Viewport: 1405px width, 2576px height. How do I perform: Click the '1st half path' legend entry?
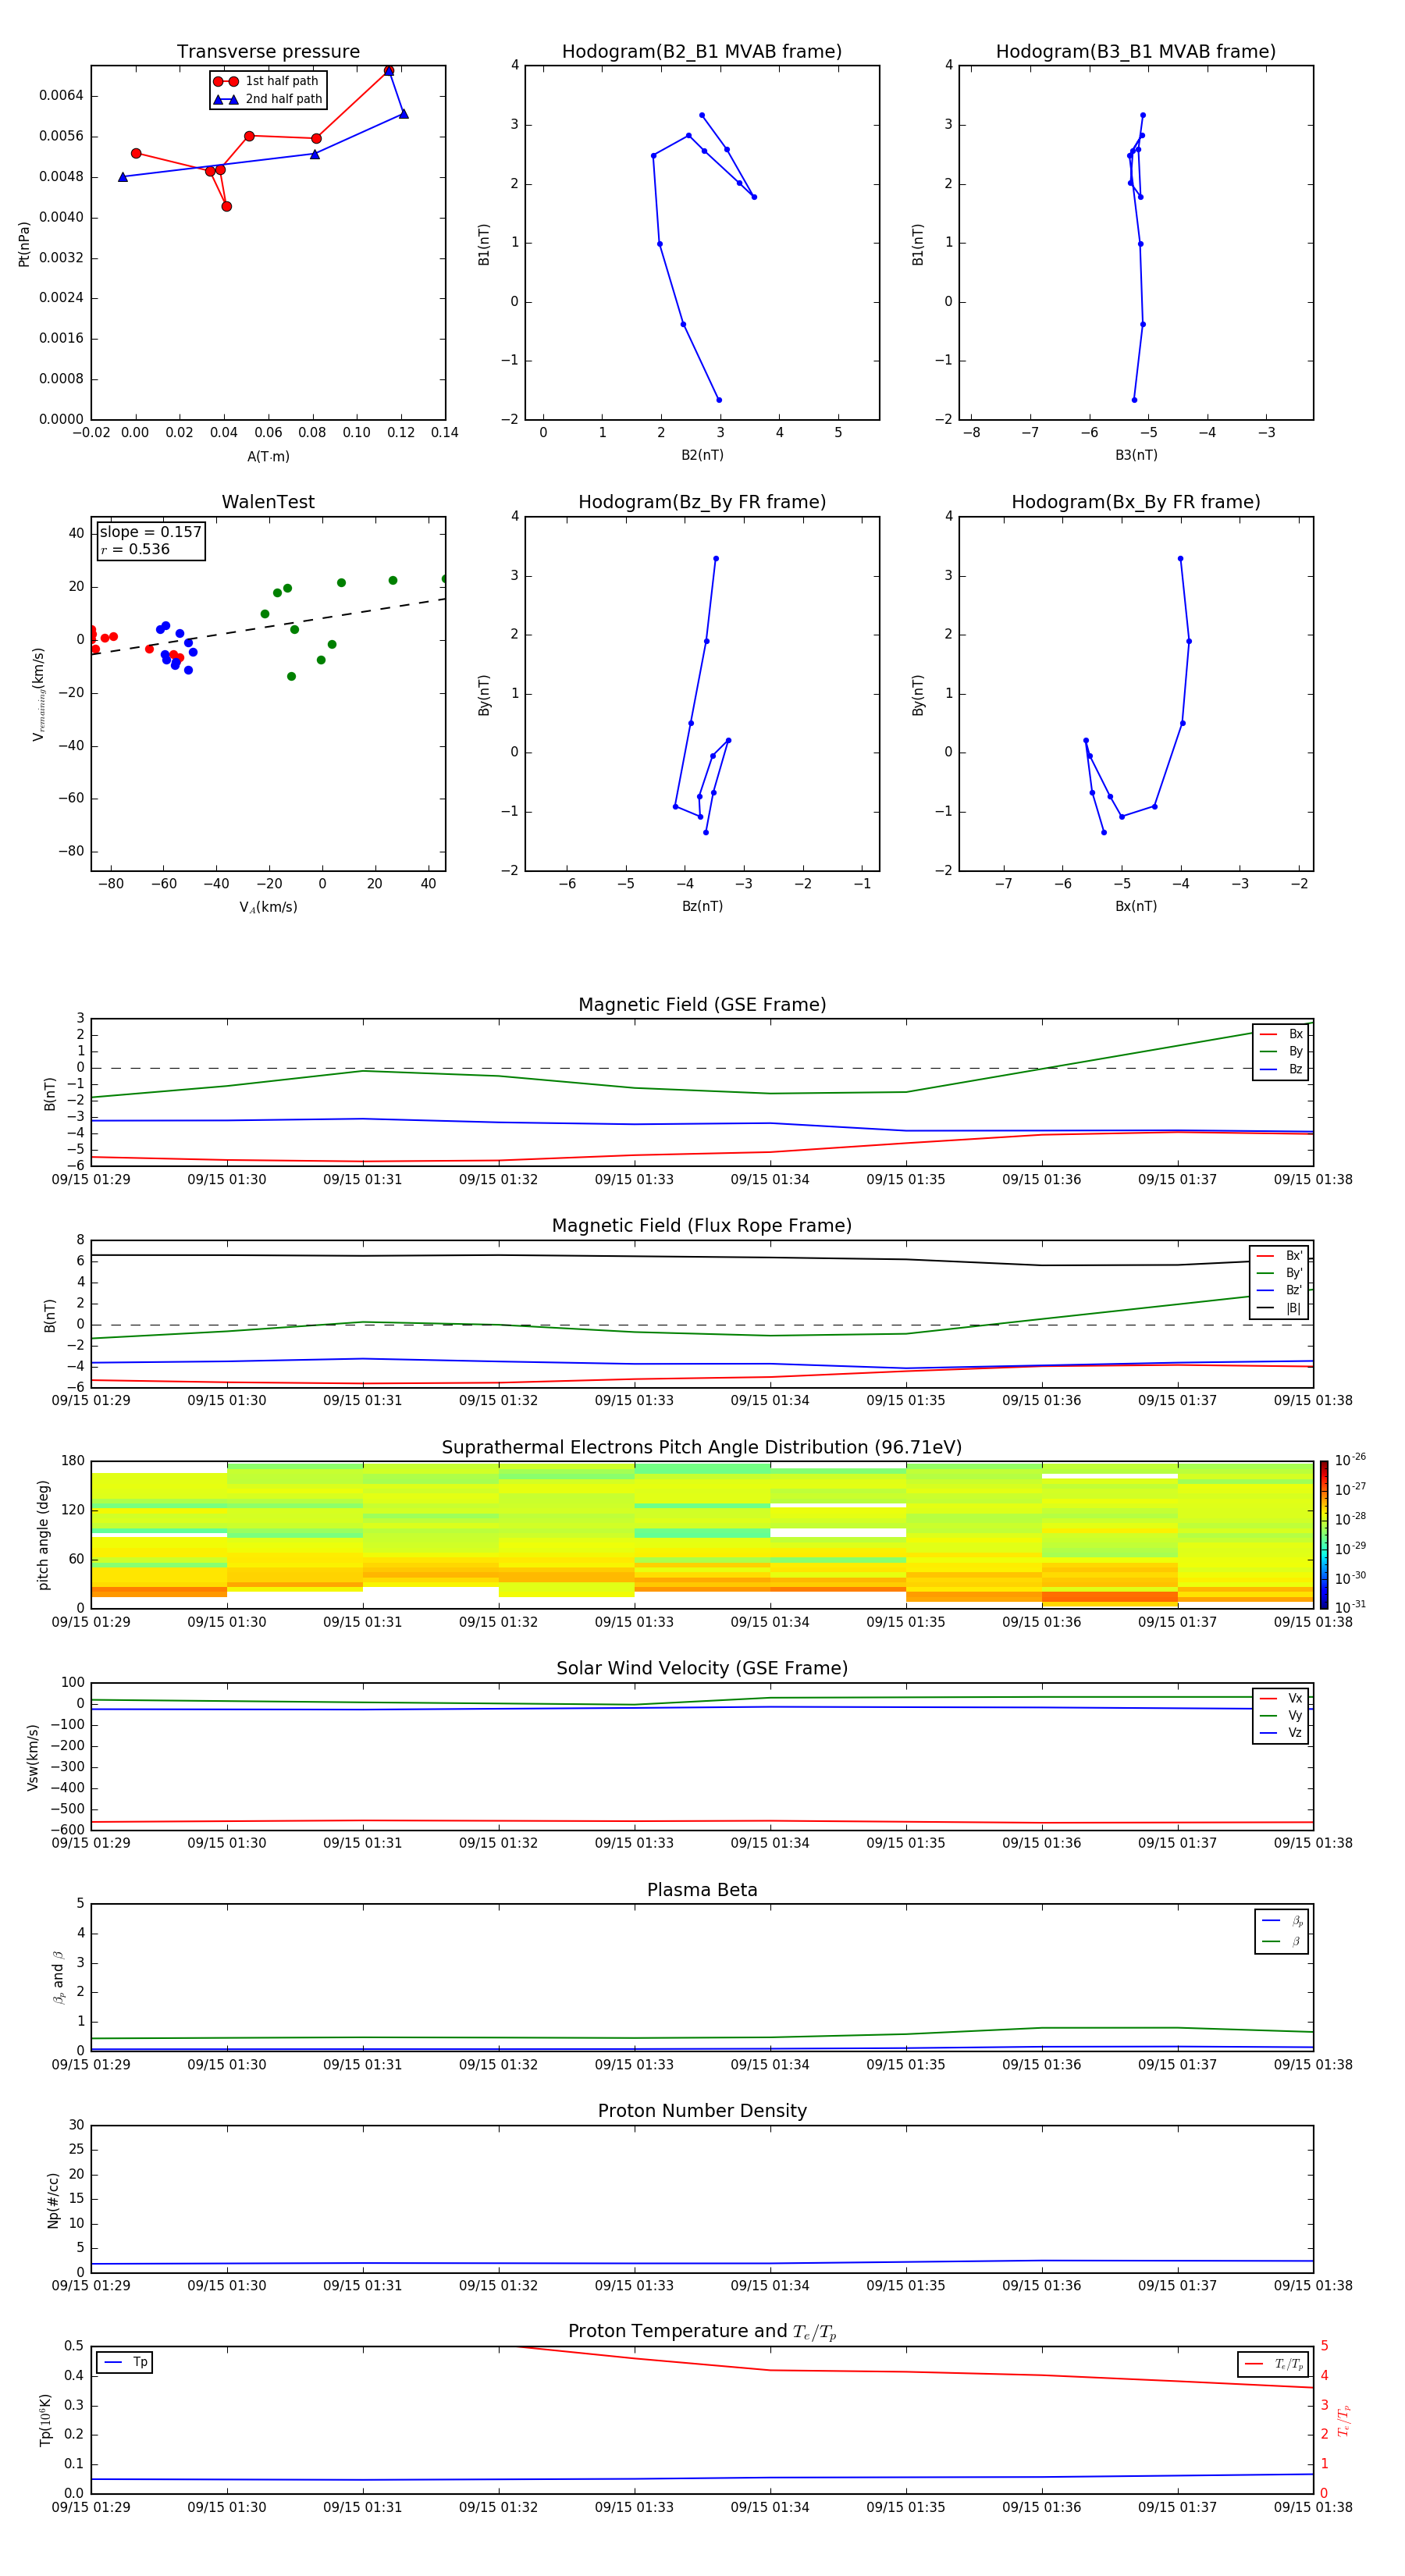pos(266,81)
